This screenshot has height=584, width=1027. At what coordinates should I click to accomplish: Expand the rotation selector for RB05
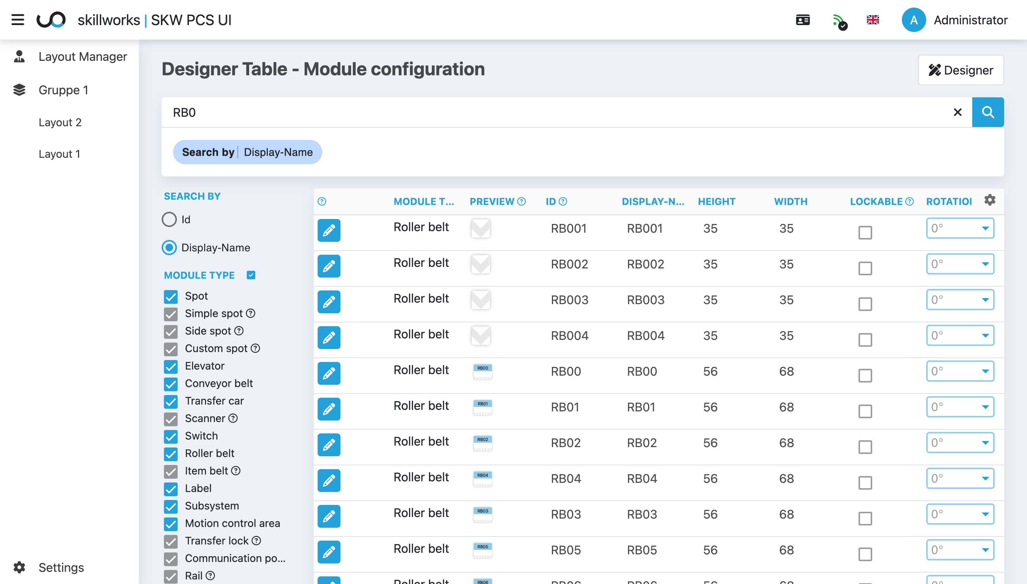pyautogui.click(x=960, y=549)
